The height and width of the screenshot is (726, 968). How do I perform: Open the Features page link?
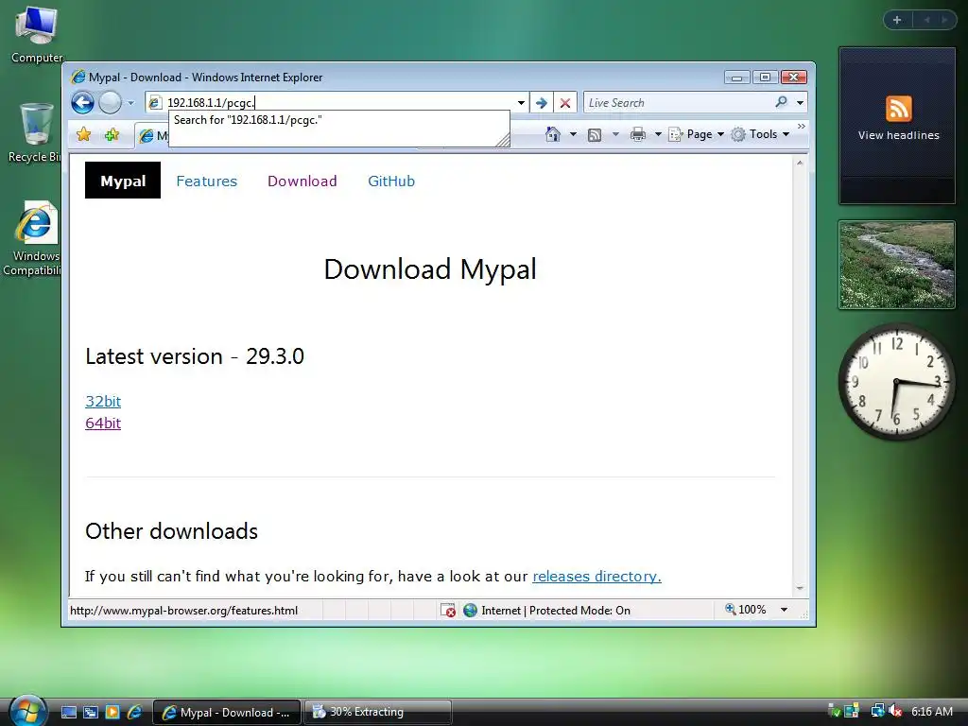coord(207,181)
